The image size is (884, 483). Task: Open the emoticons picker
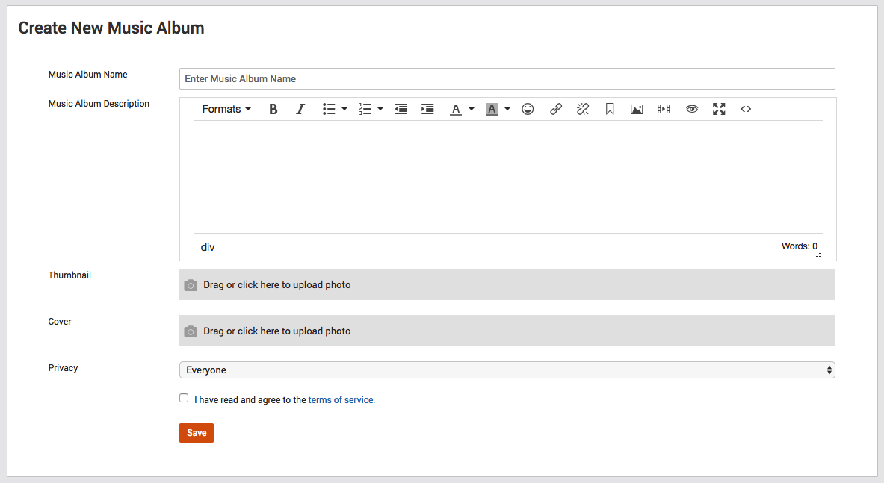click(528, 109)
